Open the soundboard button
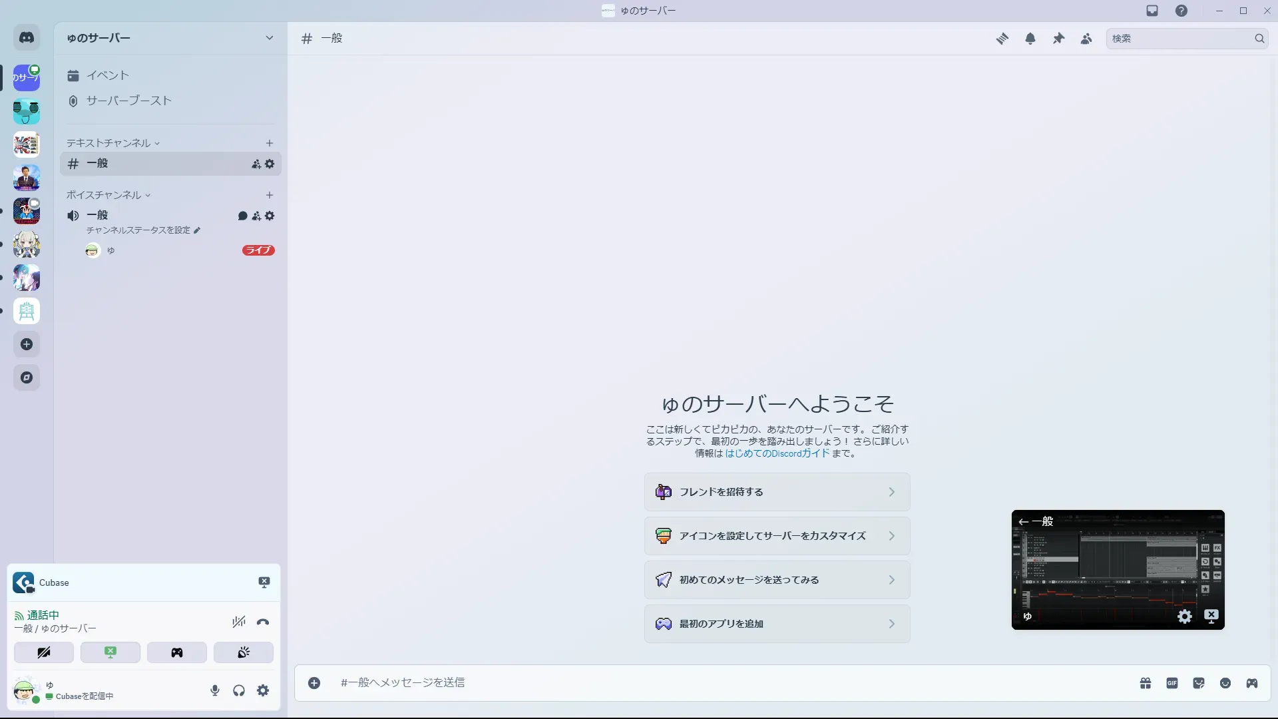Screen dimensions: 1278x719 [x=244, y=652]
